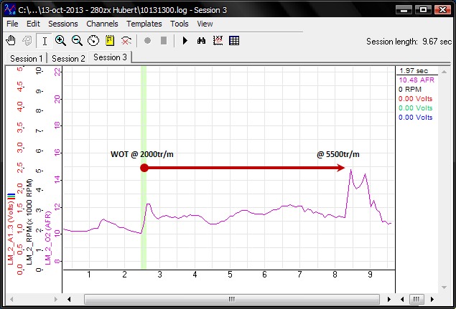
Task: Click the zoom in magnifier
Action: pos(60,41)
